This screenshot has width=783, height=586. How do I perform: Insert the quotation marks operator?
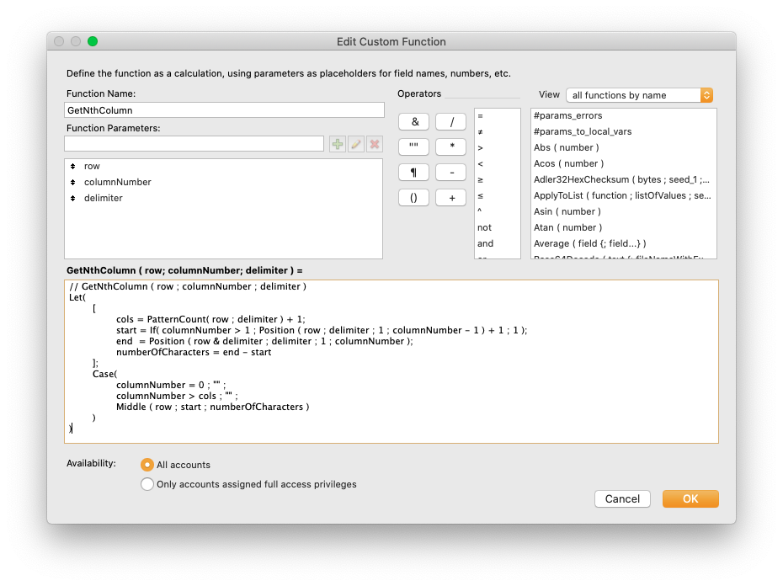coord(413,146)
